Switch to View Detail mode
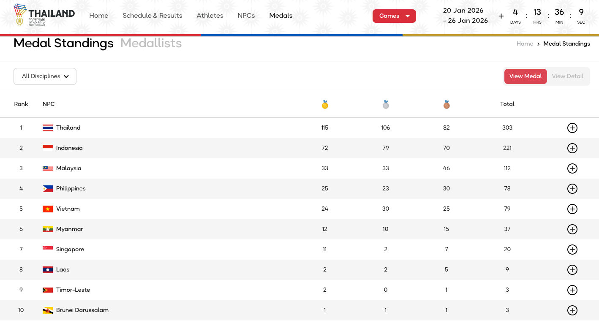This screenshot has height=323, width=599. pyautogui.click(x=567, y=76)
